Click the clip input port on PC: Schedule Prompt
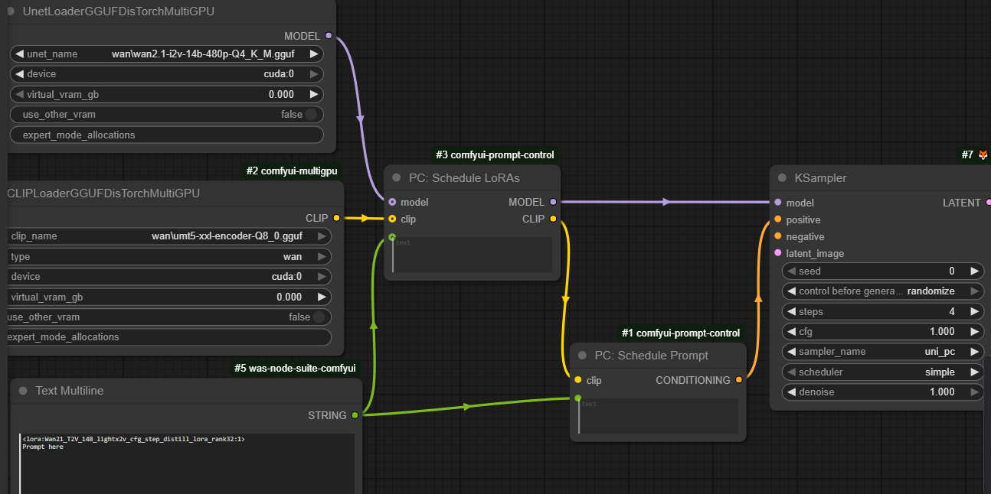 [577, 380]
